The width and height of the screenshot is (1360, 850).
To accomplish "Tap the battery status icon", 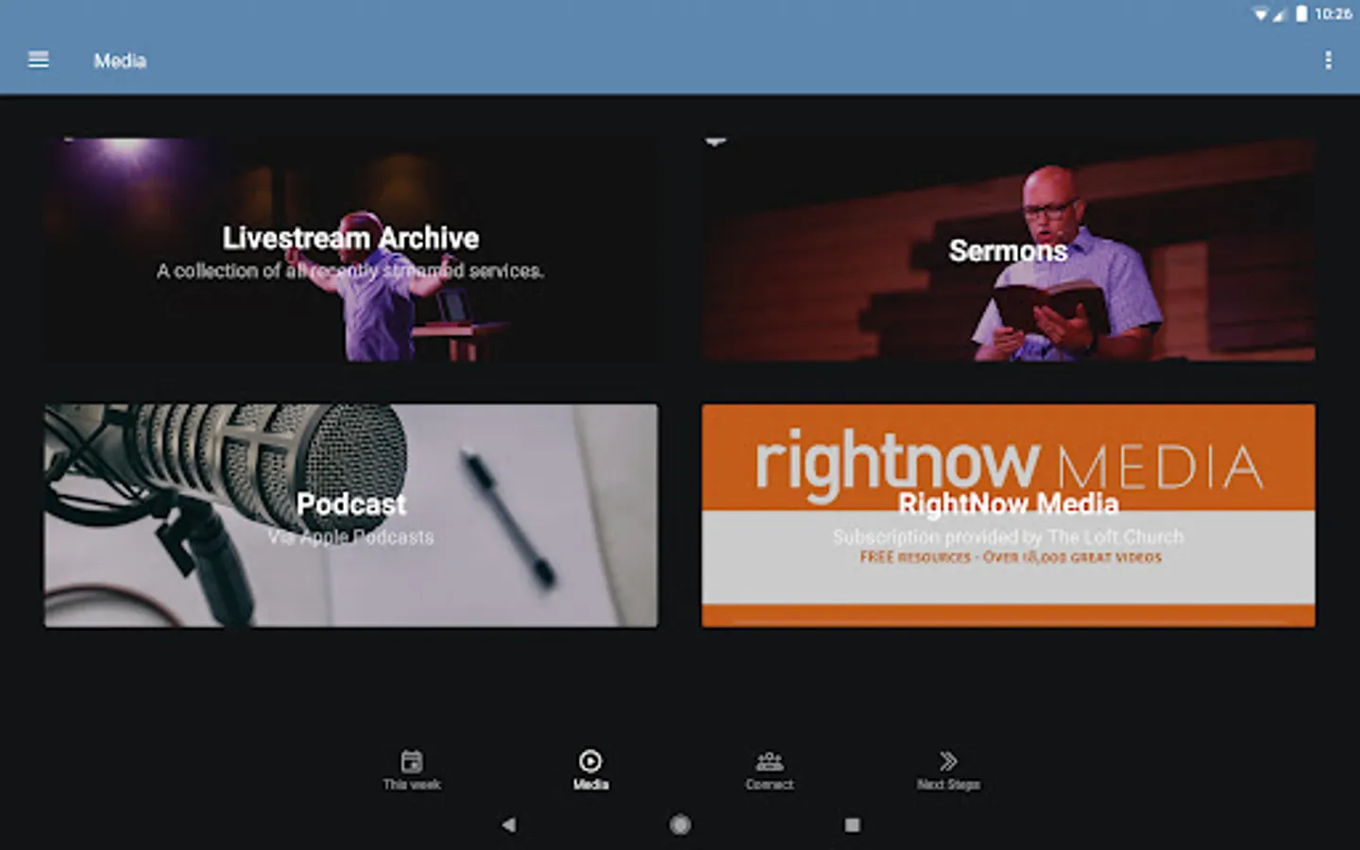I will [1301, 13].
